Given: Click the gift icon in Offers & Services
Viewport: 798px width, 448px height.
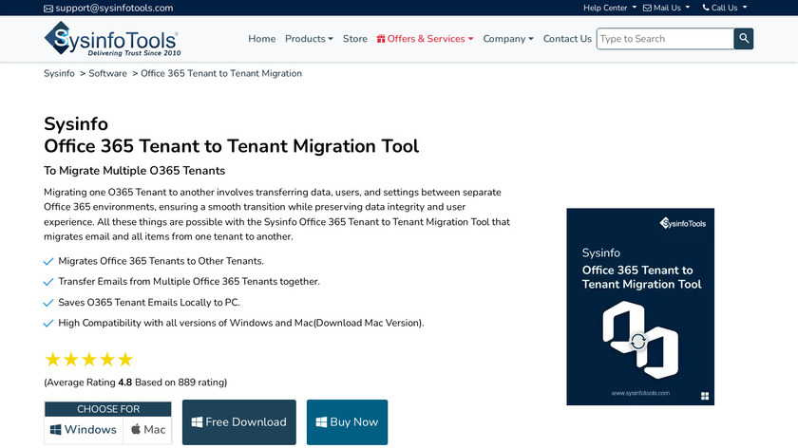Looking at the screenshot, I should pos(381,39).
